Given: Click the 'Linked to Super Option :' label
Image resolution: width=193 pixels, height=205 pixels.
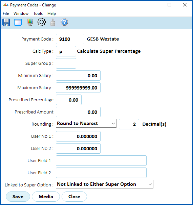Looking at the screenshot, I should pyautogui.click(x=29, y=185).
